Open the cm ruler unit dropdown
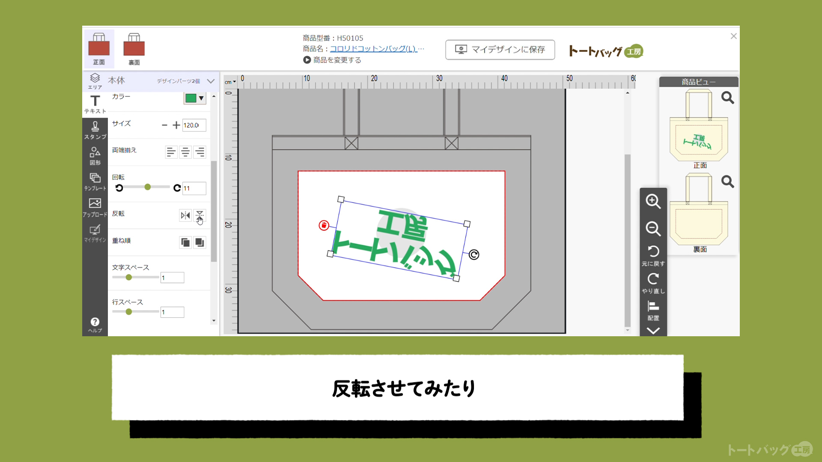 (x=230, y=82)
